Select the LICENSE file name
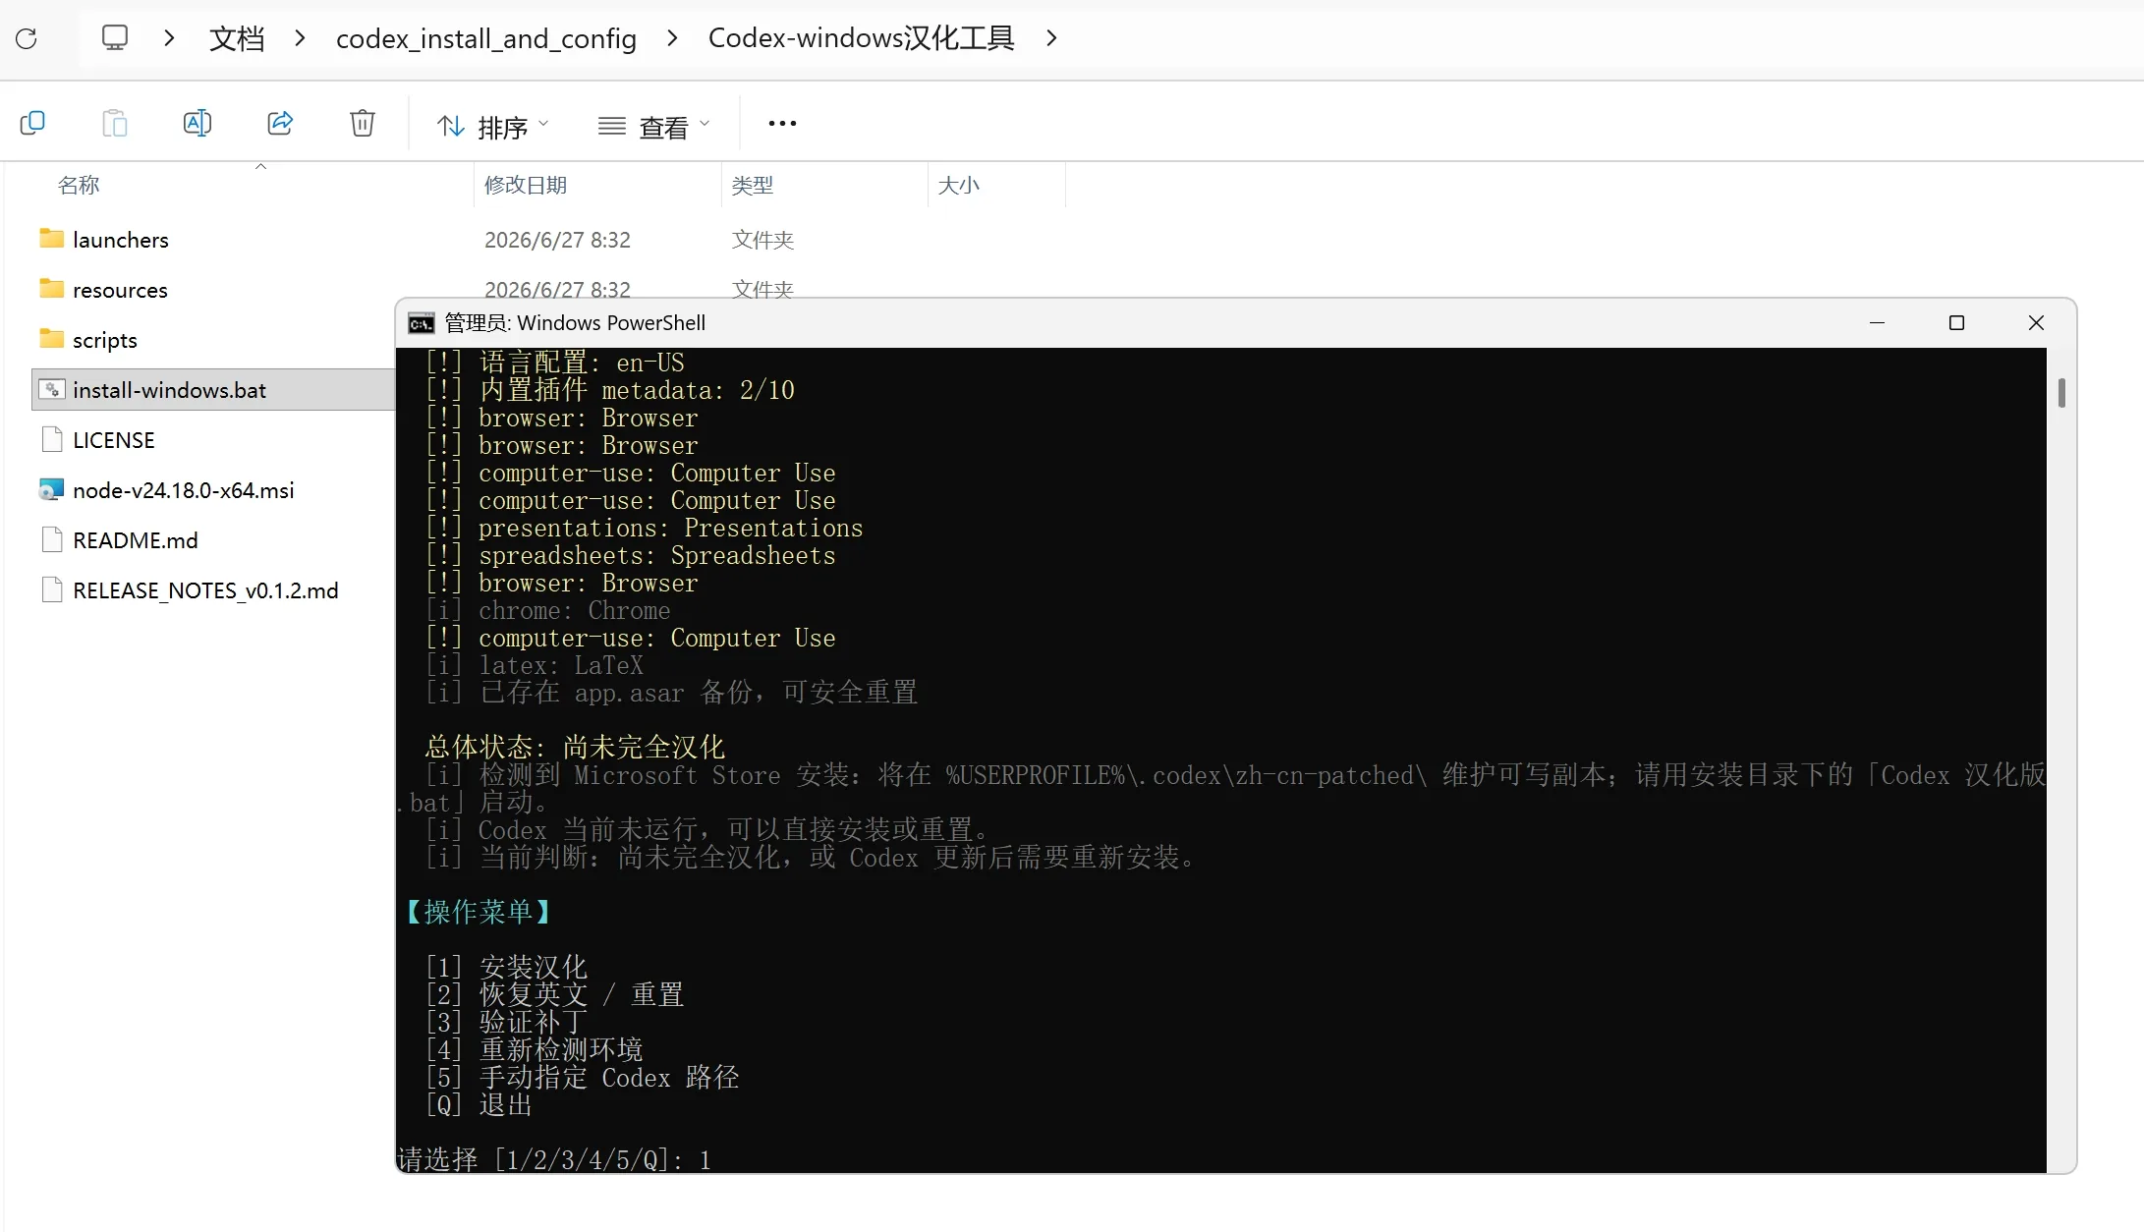Image resolution: width=2144 pixels, height=1232 pixels. [x=114, y=440]
